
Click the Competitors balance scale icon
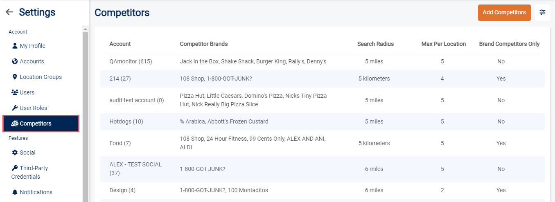click(x=15, y=123)
